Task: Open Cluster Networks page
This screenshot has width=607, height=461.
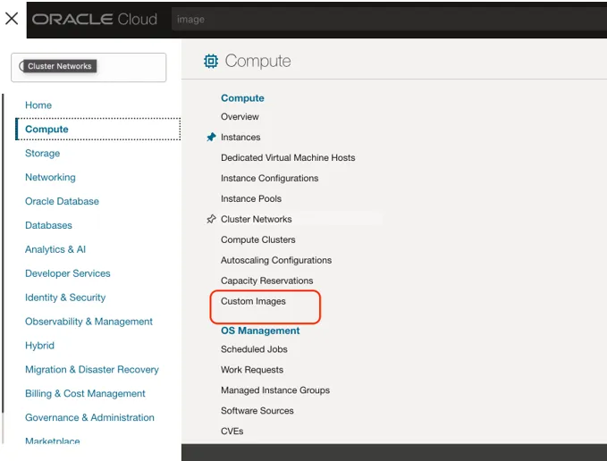Action: tap(257, 219)
